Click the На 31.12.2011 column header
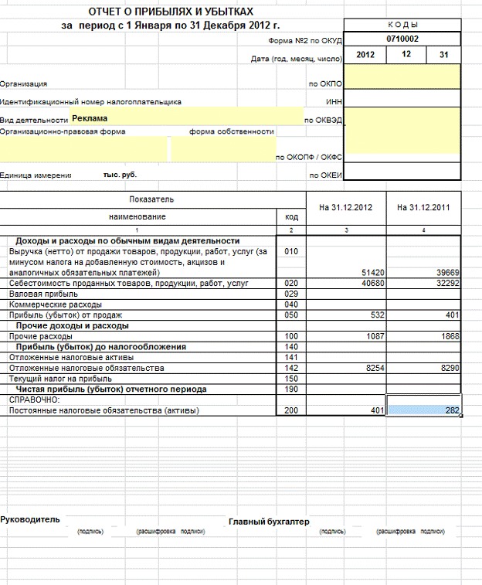 [424, 207]
